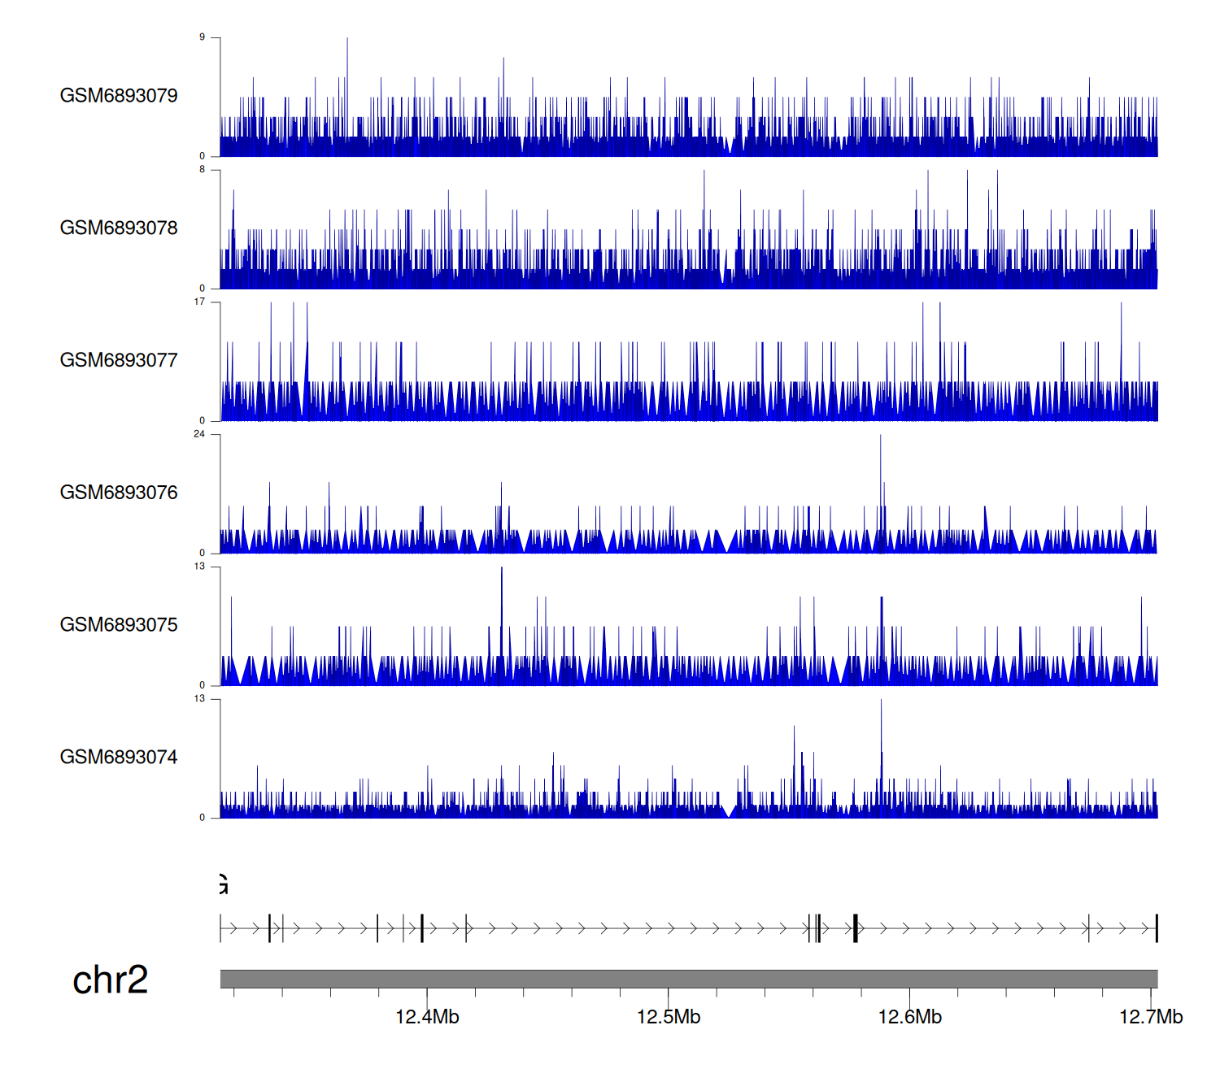Select the GSM6893076 track label
This screenshot has height=1073, width=1220.
(x=119, y=493)
